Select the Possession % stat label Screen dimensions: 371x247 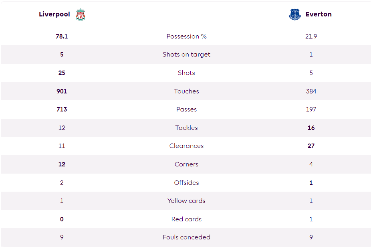(x=186, y=36)
